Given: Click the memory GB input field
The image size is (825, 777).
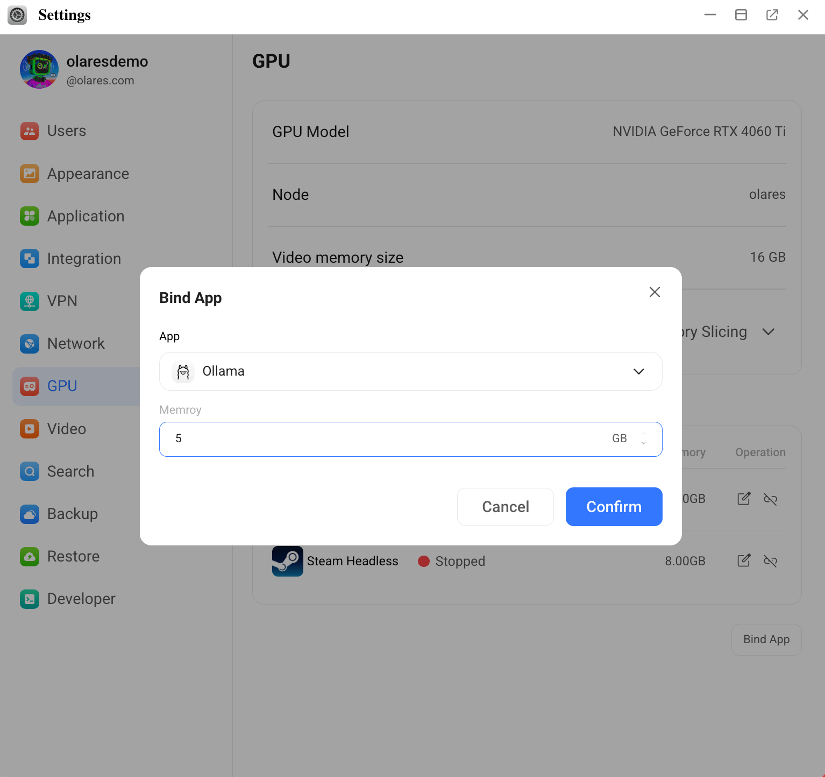Looking at the screenshot, I should 387,439.
